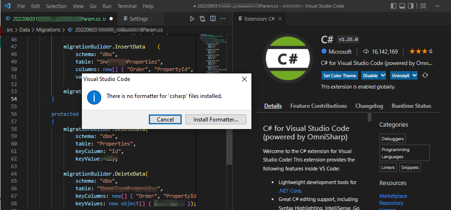Click the star rating of the extension
The image size is (451, 210).
[x=420, y=51]
